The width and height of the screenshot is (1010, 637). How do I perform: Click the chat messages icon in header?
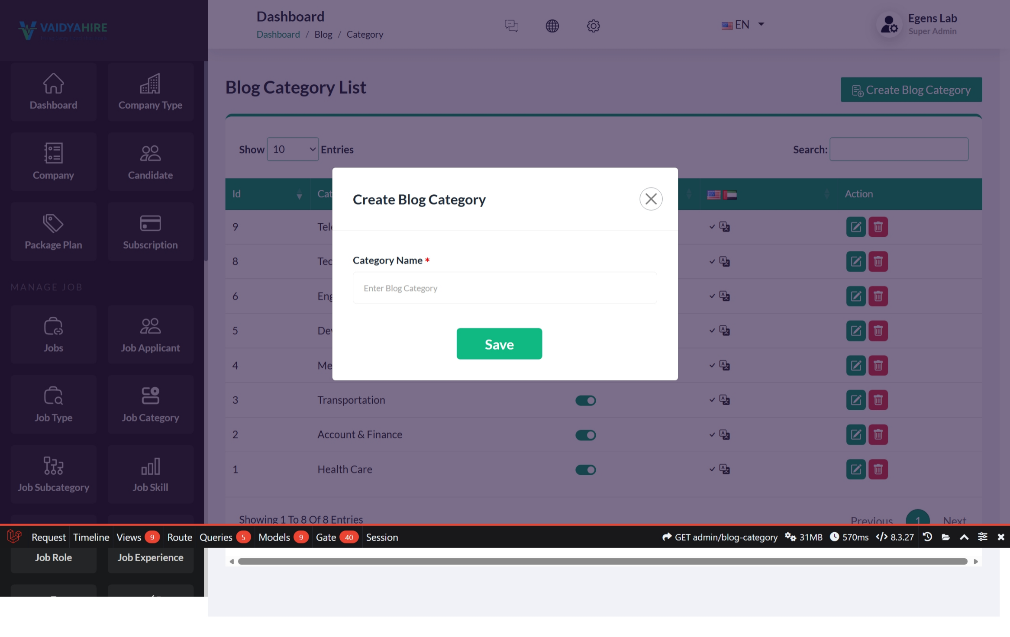coord(511,26)
